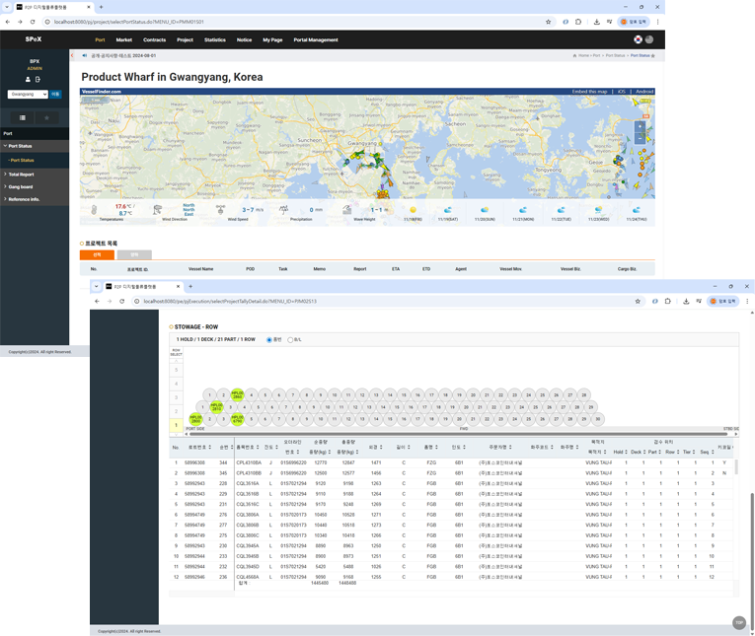
Task: Click the Embed this map link
Action: tap(589, 92)
